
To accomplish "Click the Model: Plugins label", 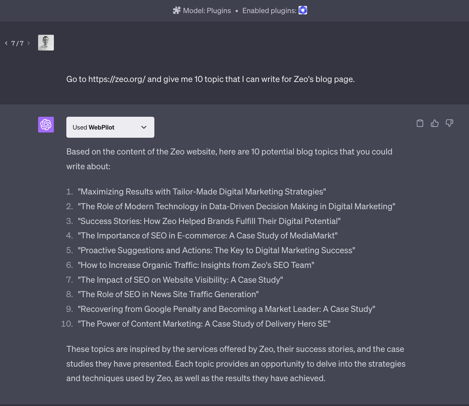I will [x=207, y=10].
